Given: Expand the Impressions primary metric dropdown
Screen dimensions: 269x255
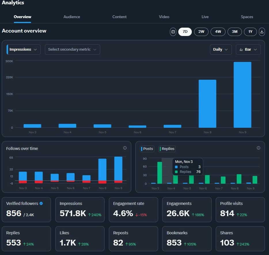Looking at the screenshot, I should pyautogui.click(x=24, y=50).
